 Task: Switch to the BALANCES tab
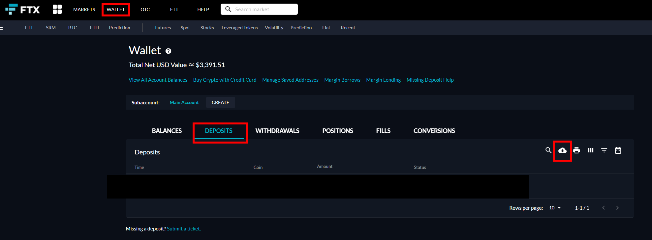pyautogui.click(x=167, y=131)
